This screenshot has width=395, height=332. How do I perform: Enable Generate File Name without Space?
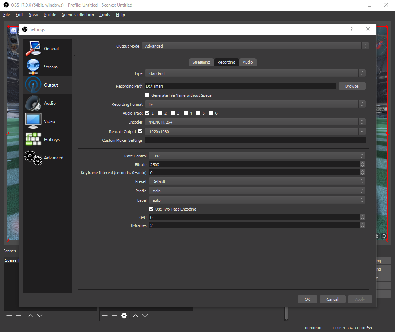point(147,95)
